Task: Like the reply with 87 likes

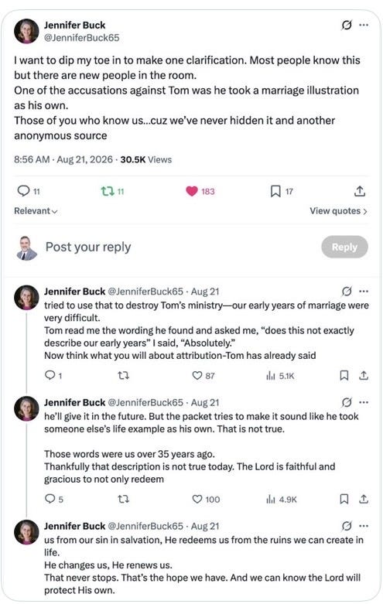Action: pos(197,375)
